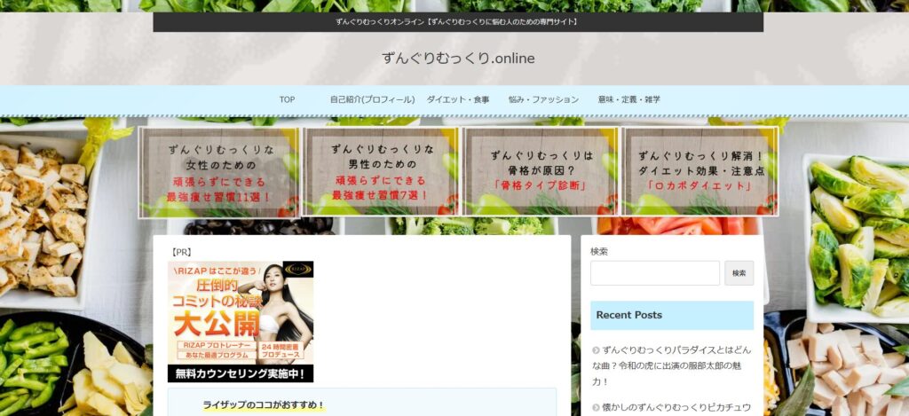This screenshot has height=416, width=909.
Task: Click the RIZAP logo in ad
Action: (296, 271)
